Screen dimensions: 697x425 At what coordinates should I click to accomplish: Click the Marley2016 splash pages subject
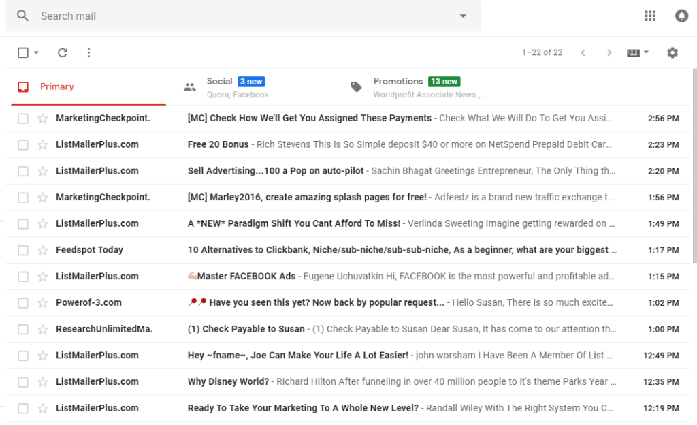[x=307, y=198]
